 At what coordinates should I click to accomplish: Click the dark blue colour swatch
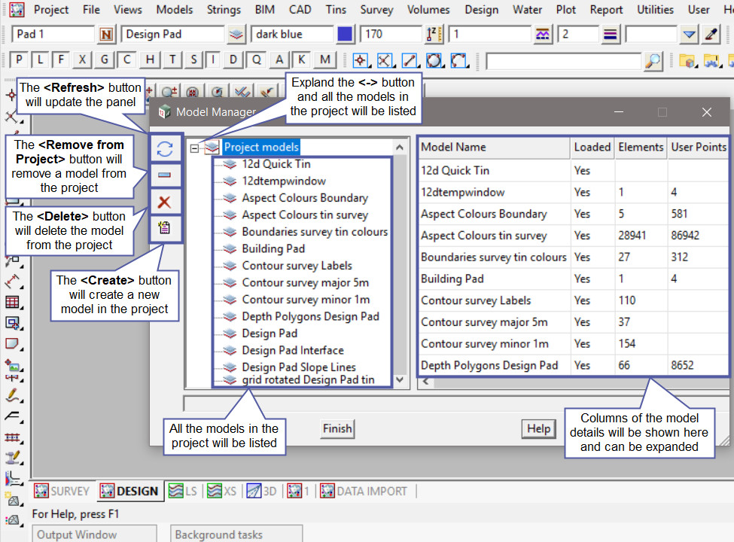(345, 35)
